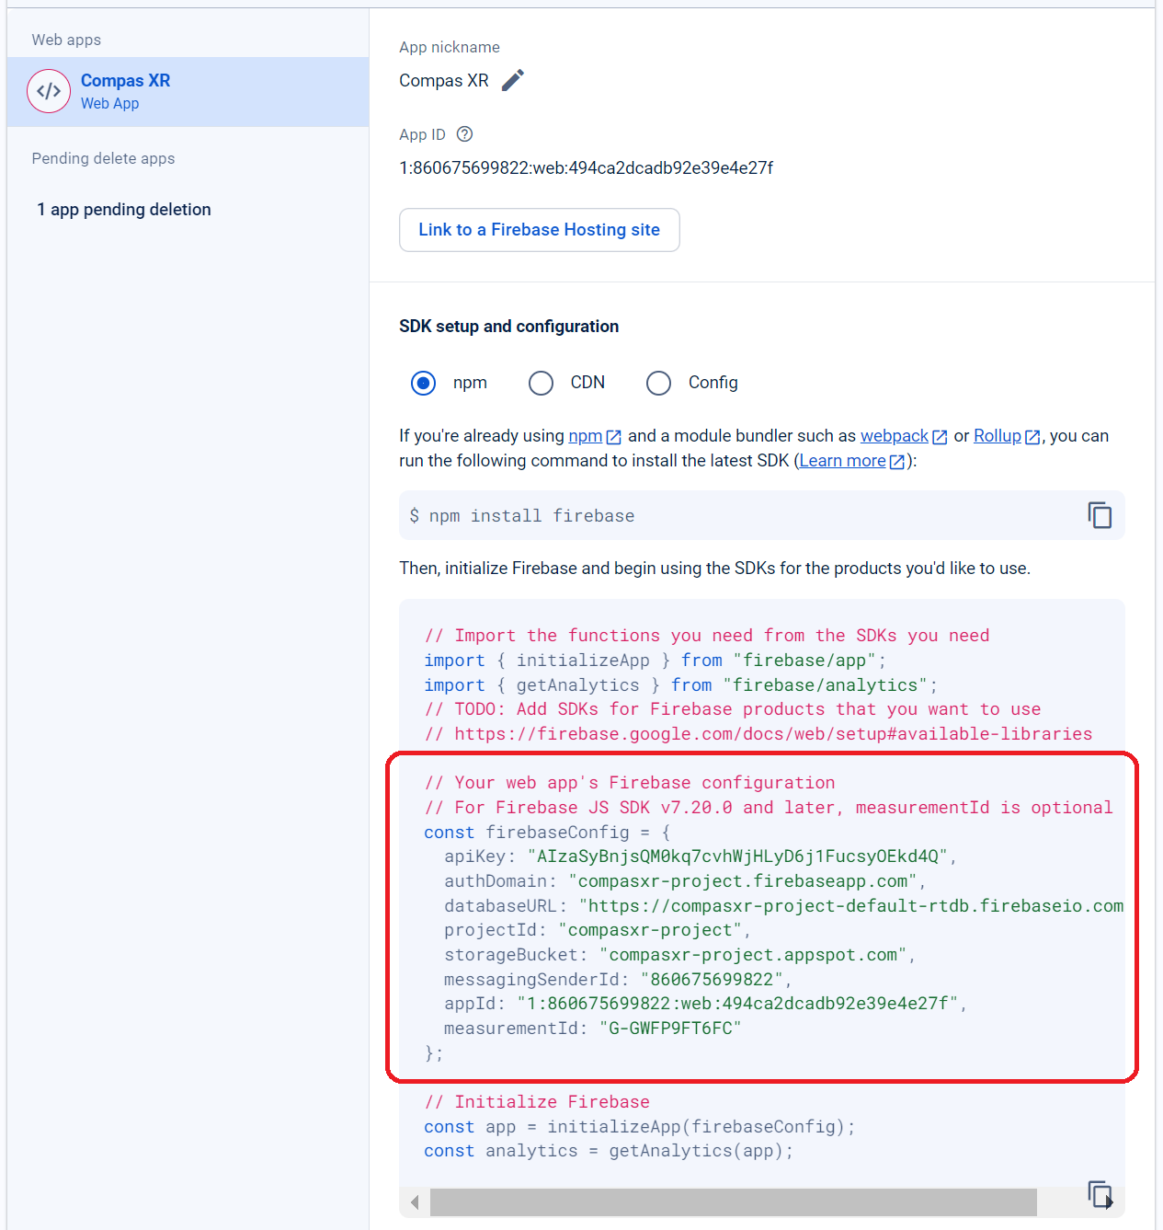Select the npm SDK setup option
Image resolution: width=1163 pixels, height=1230 pixels.
[423, 383]
